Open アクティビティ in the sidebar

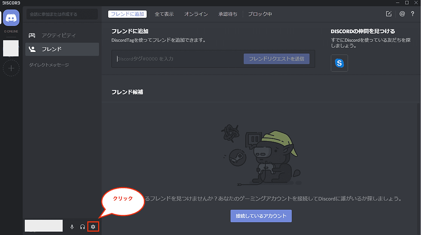[x=62, y=35]
